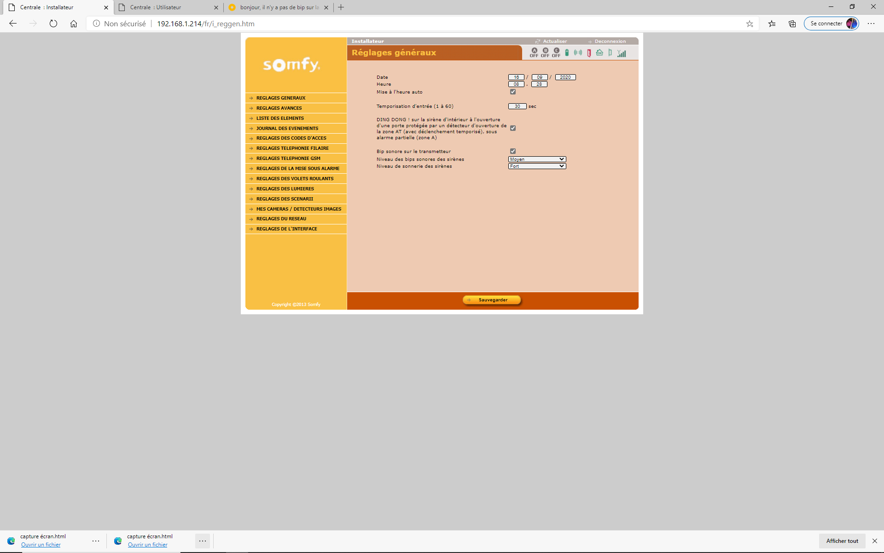Image resolution: width=884 pixels, height=553 pixels.
Task: Open the Niveau des bips sonores dropdown
Action: coord(537,159)
